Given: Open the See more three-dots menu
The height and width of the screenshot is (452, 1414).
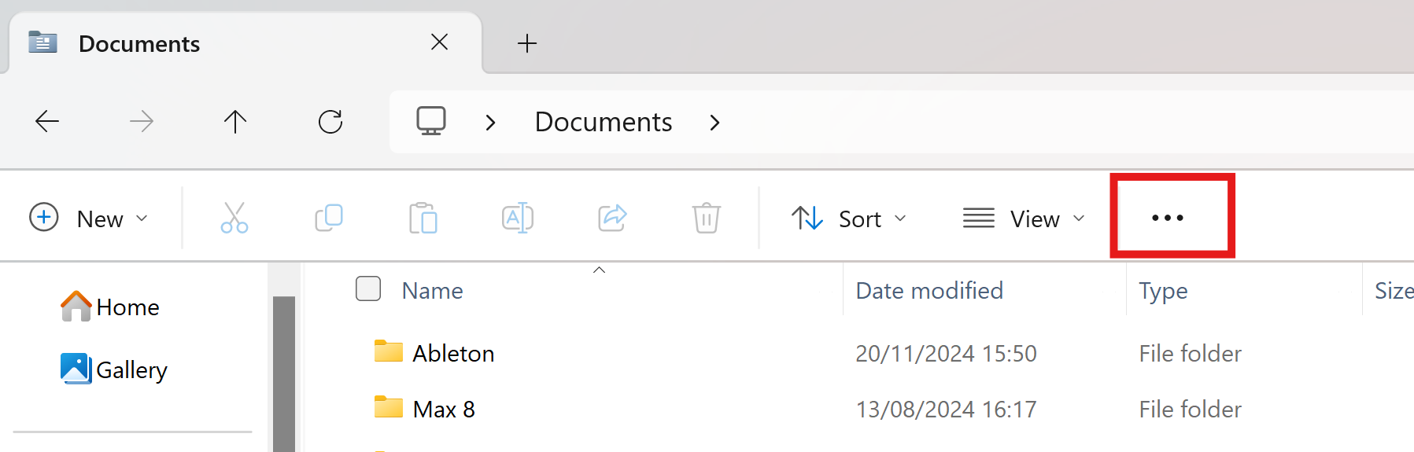Looking at the screenshot, I should pyautogui.click(x=1168, y=218).
